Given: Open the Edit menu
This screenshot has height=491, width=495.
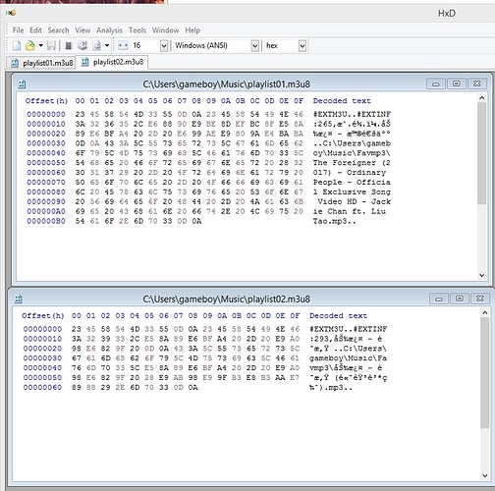Looking at the screenshot, I should coord(35,30).
